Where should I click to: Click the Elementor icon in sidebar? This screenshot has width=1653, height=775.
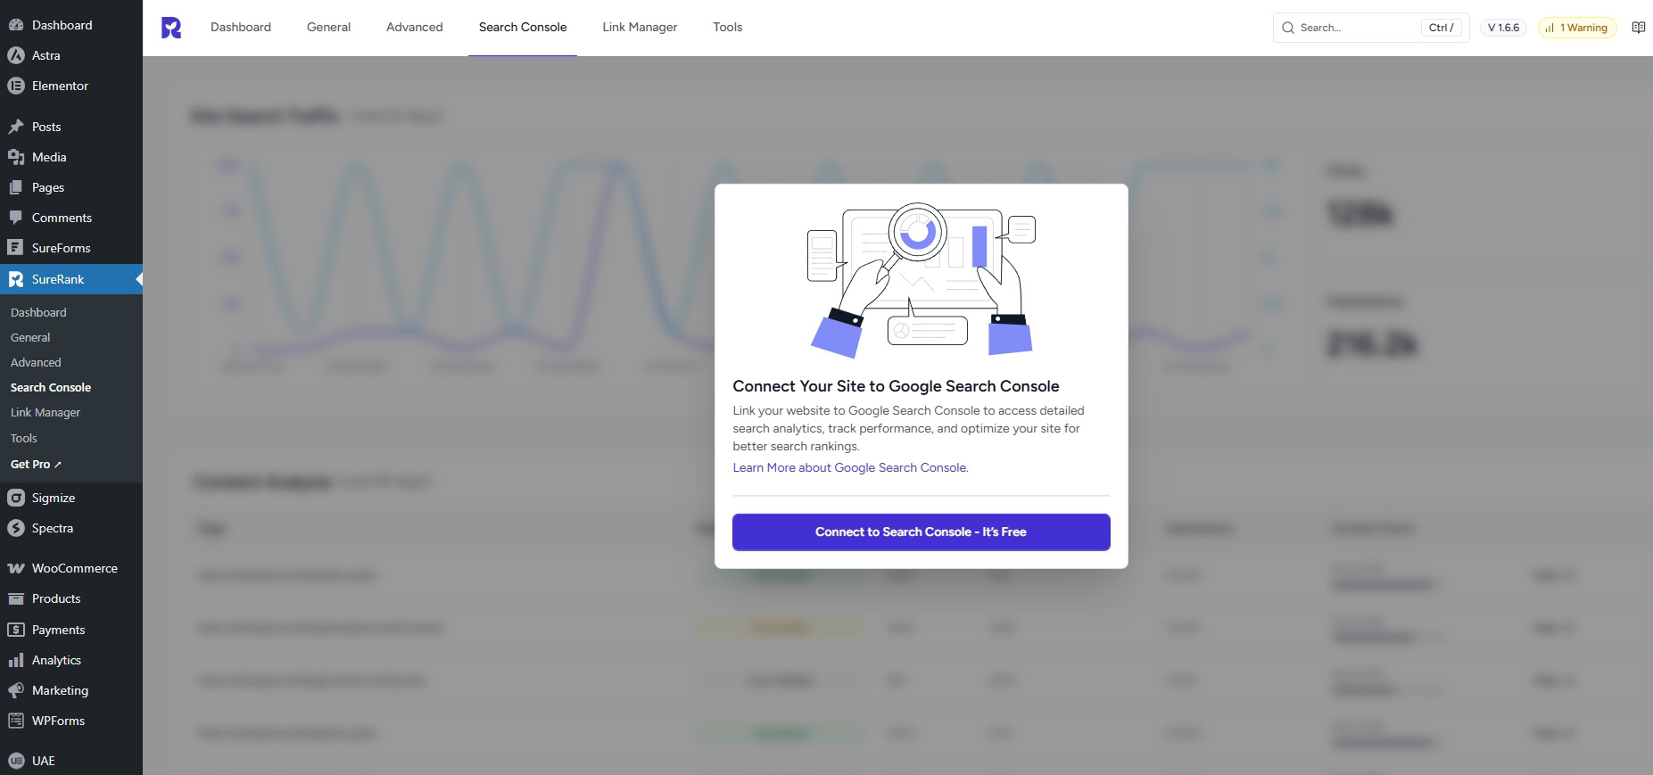point(16,86)
